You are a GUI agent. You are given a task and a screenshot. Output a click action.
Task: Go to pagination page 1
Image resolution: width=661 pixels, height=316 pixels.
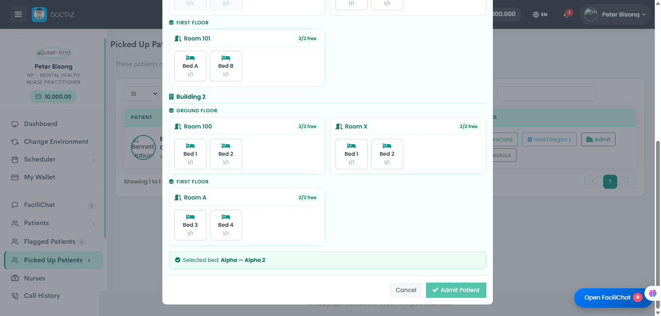[x=610, y=181]
